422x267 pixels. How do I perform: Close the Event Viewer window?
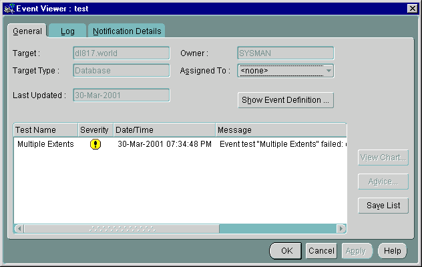[x=412, y=8]
